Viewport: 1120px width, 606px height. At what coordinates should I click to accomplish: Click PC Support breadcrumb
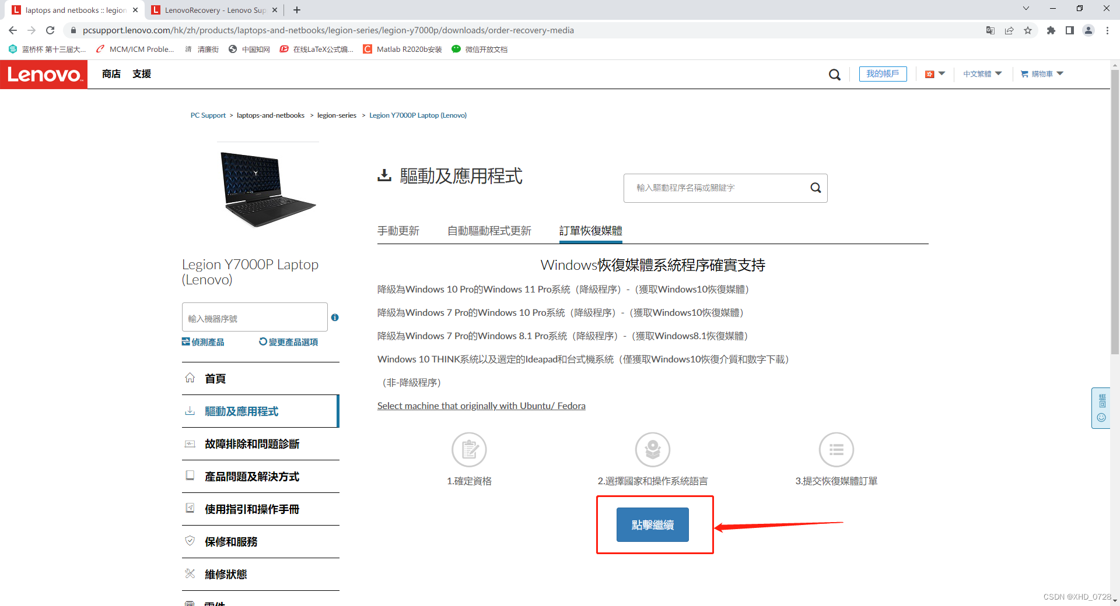coord(208,115)
